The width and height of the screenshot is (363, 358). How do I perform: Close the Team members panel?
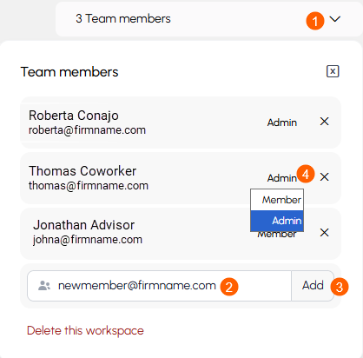point(333,71)
